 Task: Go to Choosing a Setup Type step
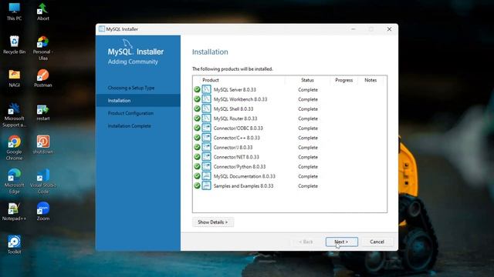(131, 88)
